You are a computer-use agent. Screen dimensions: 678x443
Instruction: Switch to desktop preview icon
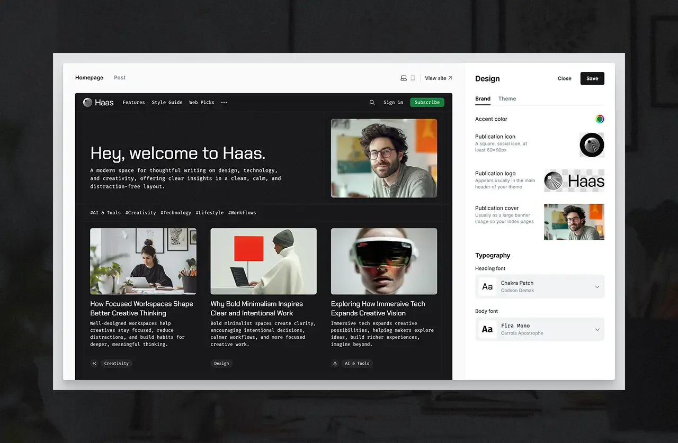coord(404,78)
